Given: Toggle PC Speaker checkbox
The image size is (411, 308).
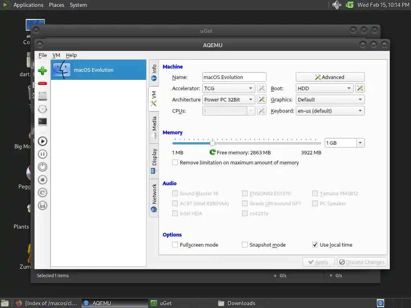Looking at the screenshot, I should pos(315,203).
